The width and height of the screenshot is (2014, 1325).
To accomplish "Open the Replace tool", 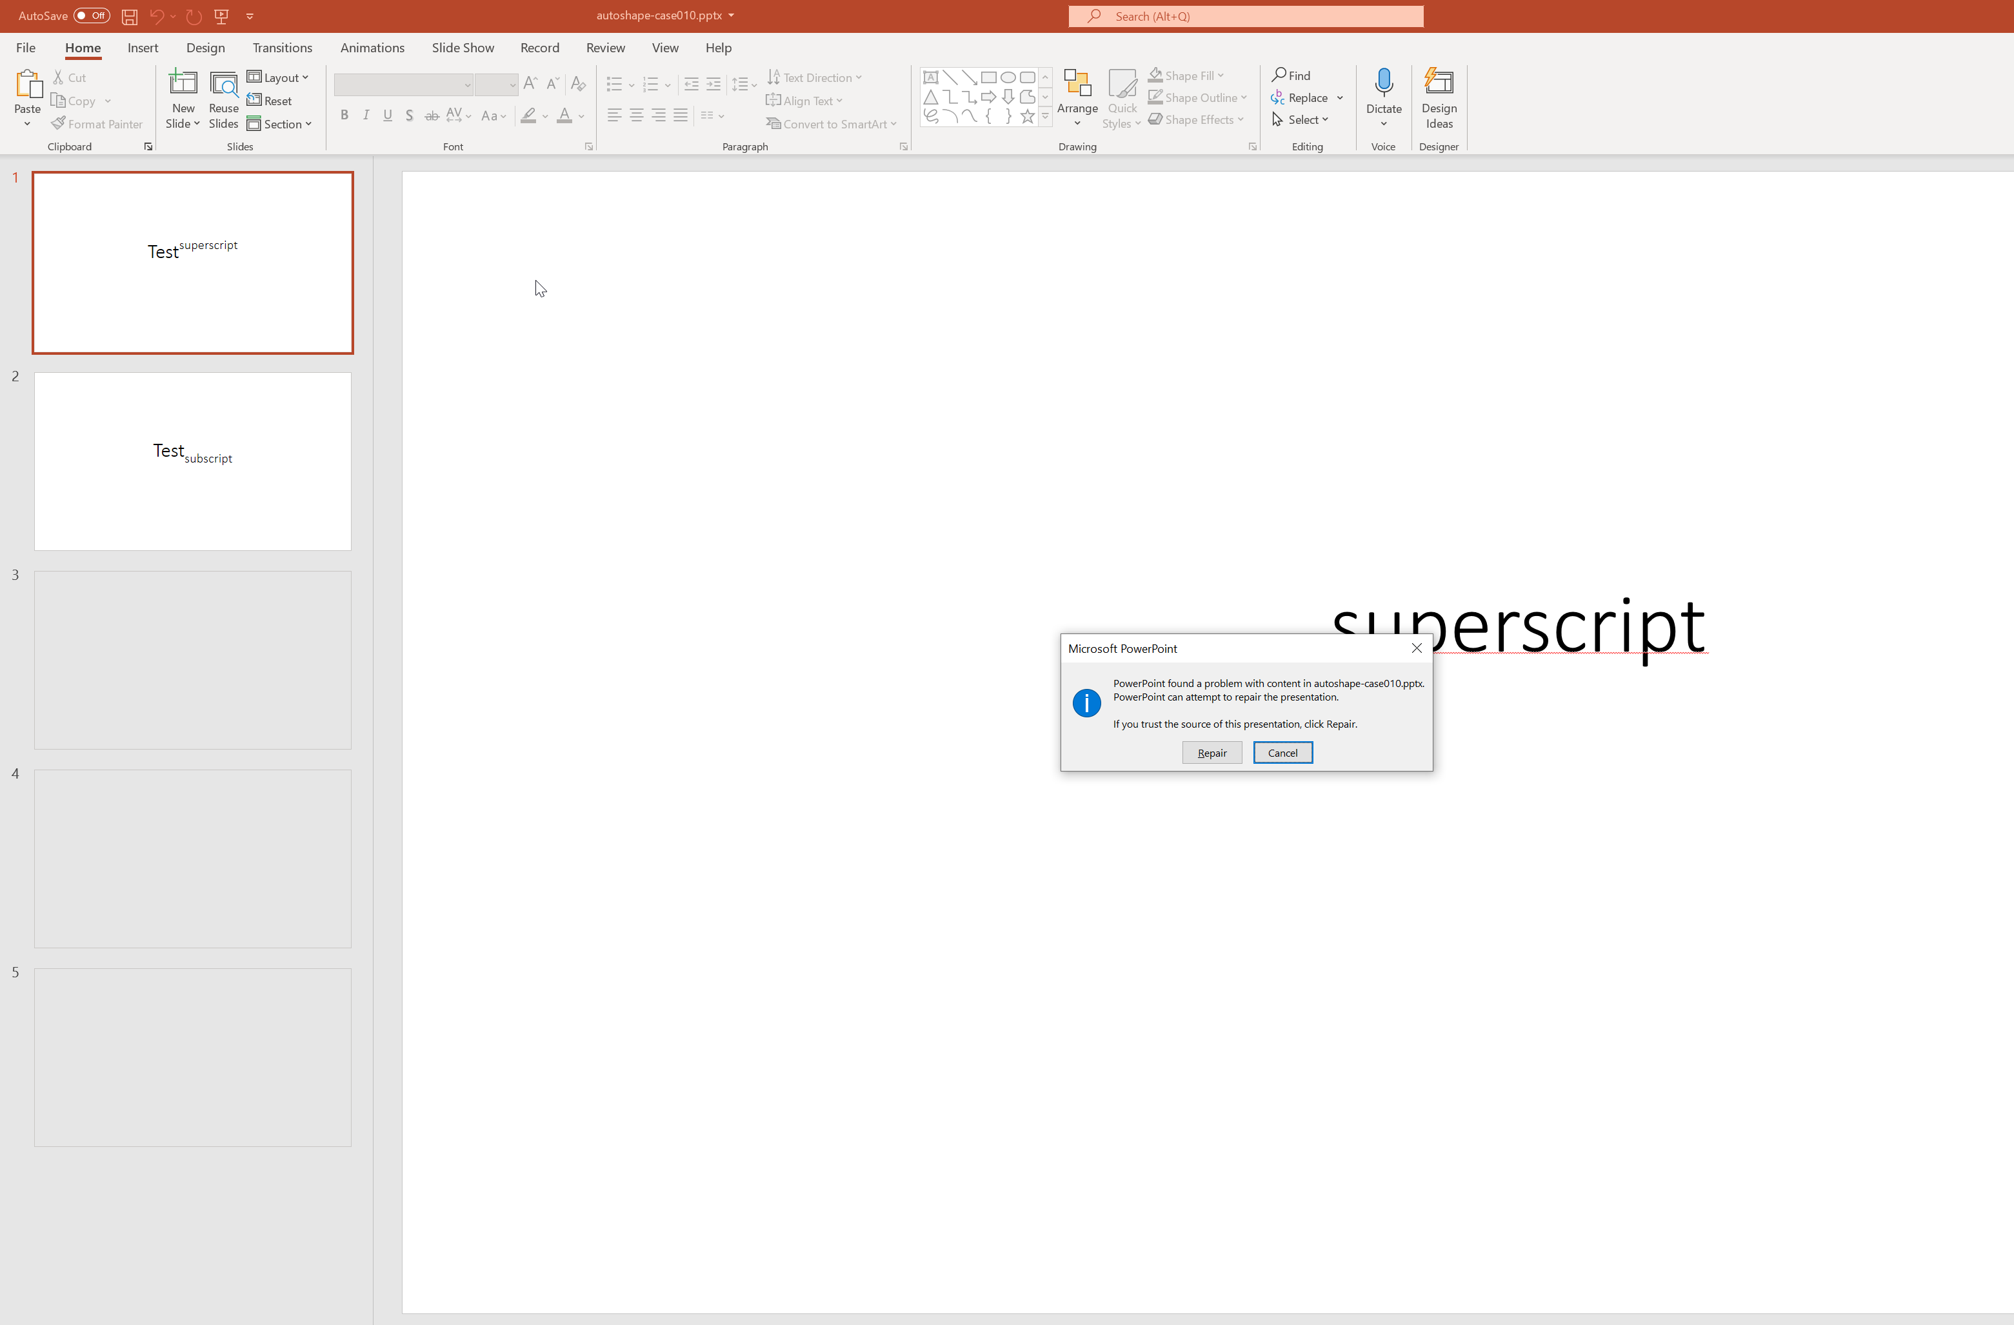I will click(1306, 97).
